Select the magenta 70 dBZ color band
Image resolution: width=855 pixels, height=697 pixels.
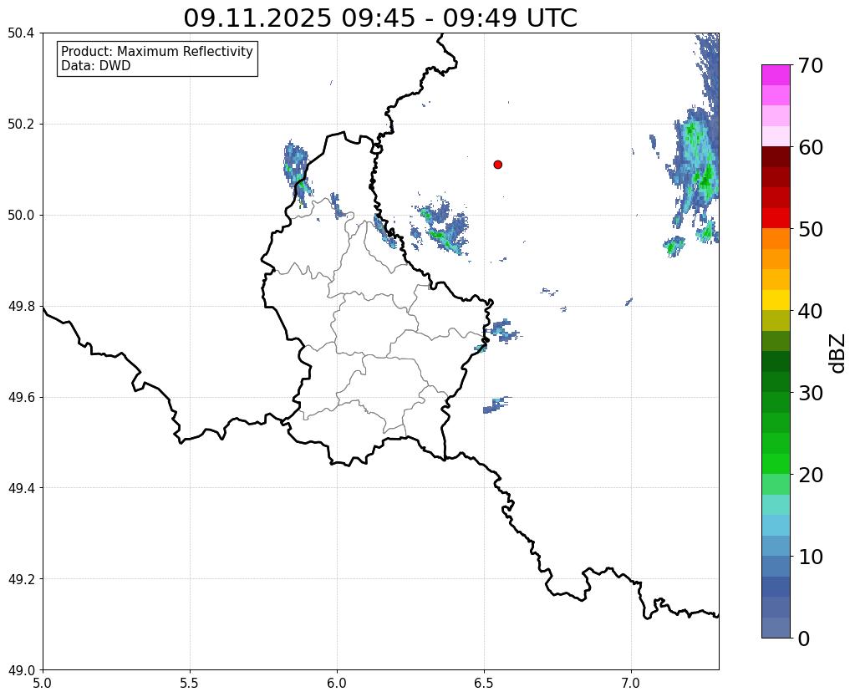[x=776, y=75]
